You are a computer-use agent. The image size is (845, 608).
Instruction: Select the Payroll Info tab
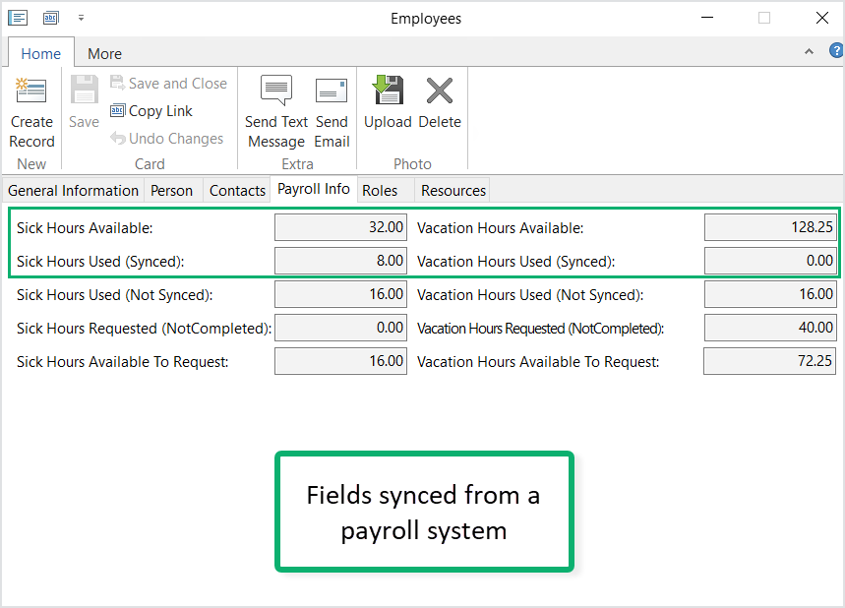[x=314, y=189]
